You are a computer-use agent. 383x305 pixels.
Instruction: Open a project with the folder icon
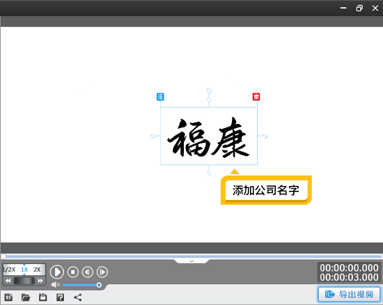[x=26, y=297]
